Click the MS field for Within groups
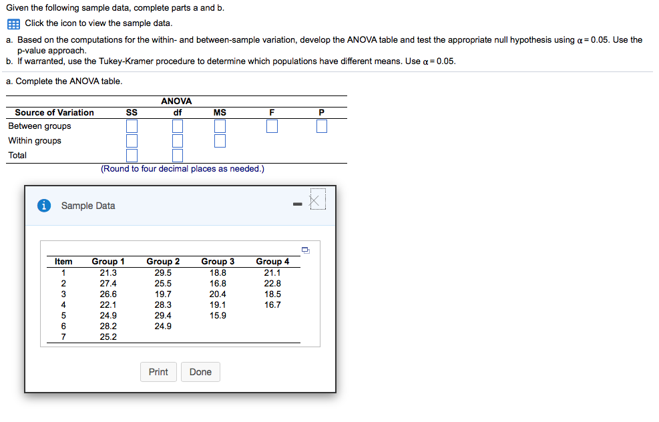 (220, 140)
